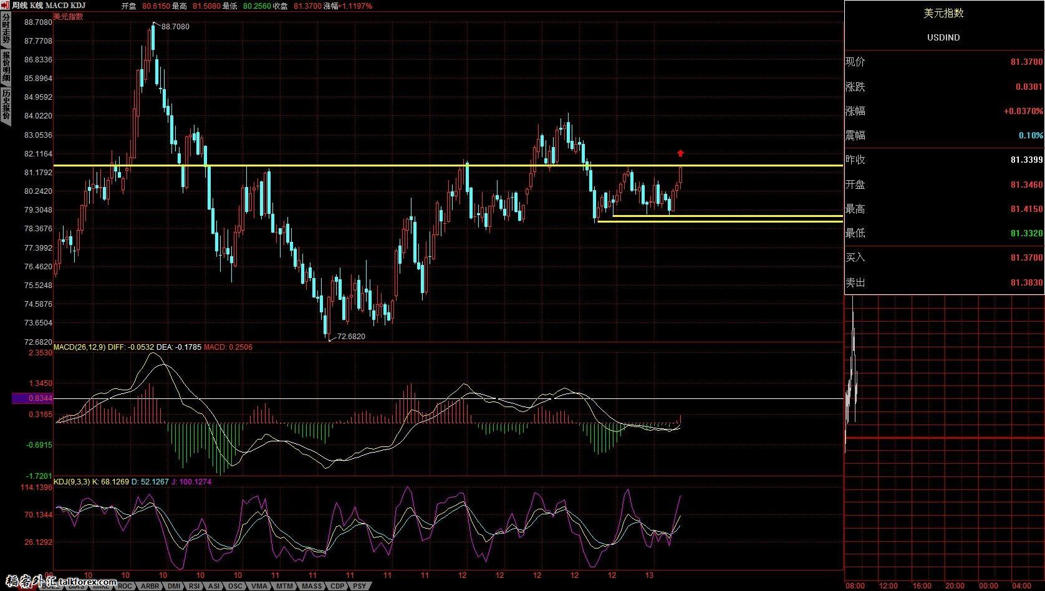The image size is (1045, 591).
Task: Pick the CDP indicator tab
Action: [337, 586]
